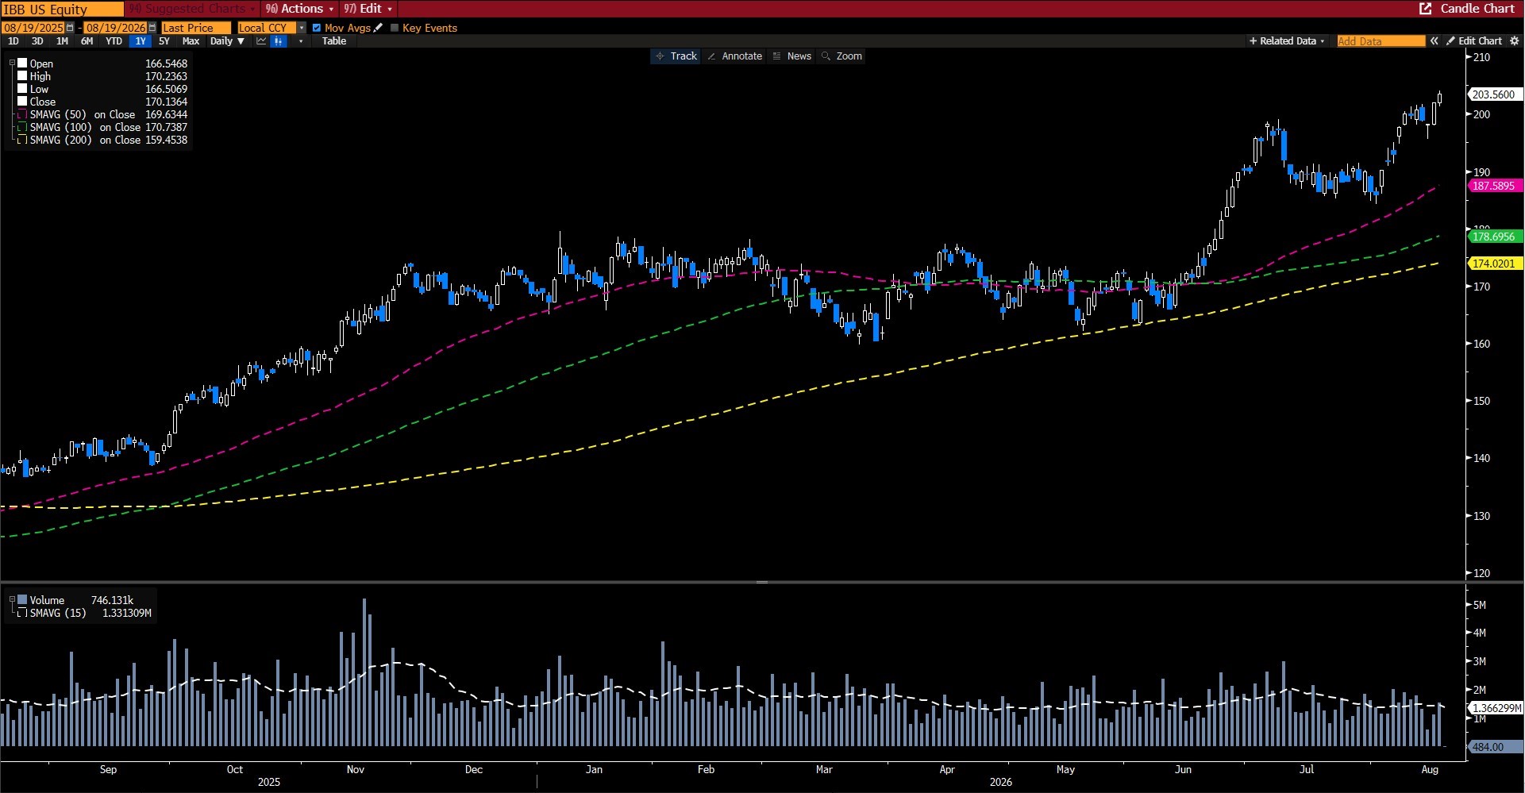The image size is (1525, 793).
Task: Select the candle chart style icon
Action: (x=279, y=41)
